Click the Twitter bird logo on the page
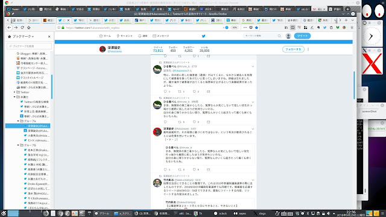 tap(204, 36)
